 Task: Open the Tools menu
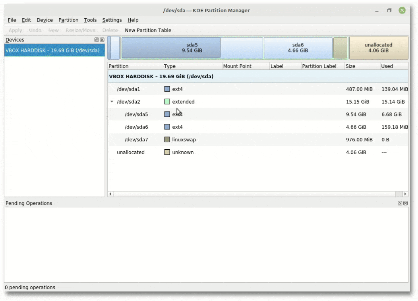pos(90,20)
